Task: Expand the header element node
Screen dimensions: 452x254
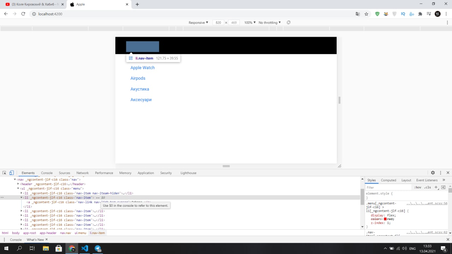Action: tap(18, 184)
